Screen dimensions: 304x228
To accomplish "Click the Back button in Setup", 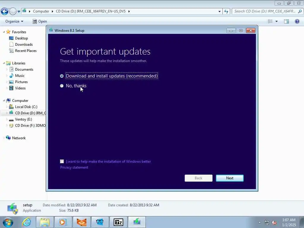I will (x=199, y=178).
